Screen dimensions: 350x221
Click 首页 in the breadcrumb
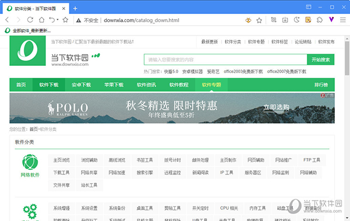pos(34,129)
